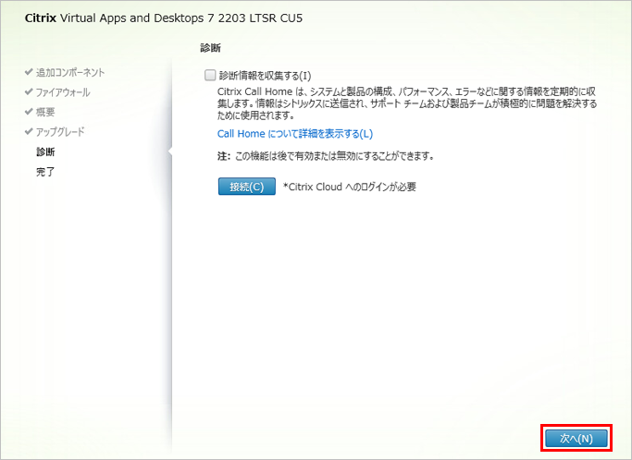Click the checkmark icon beside ファイアウォール
The width and height of the screenshot is (632, 460).
29,92
